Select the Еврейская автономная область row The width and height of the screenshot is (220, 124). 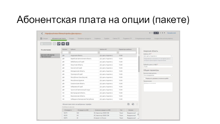(x=99, y=59)
